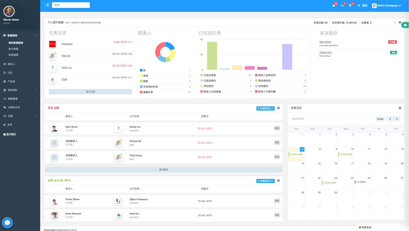Click the Sam Smot contact avatar
409x231 pixels.
[54, 128]
